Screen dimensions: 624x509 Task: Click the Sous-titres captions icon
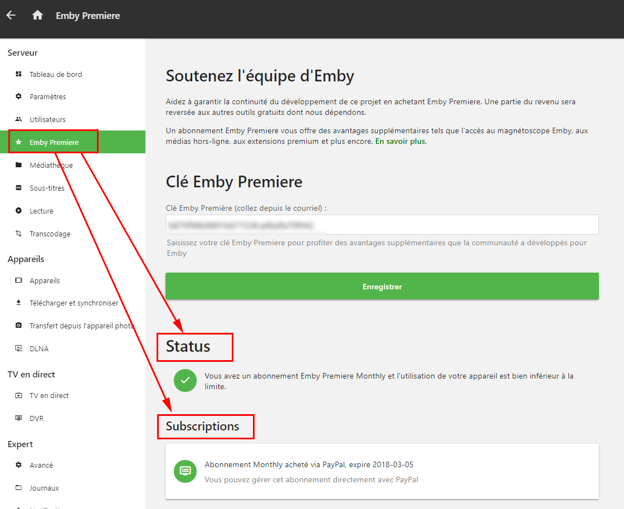(x=18, y=187)
